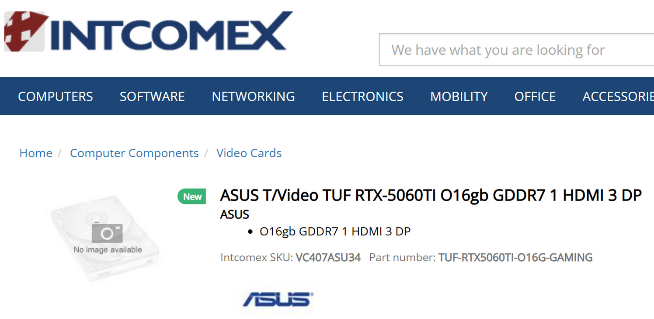Click the Intcomex SKU VC407ASU34 text
This screenshot has height=319, width=654.
point(328,257)
